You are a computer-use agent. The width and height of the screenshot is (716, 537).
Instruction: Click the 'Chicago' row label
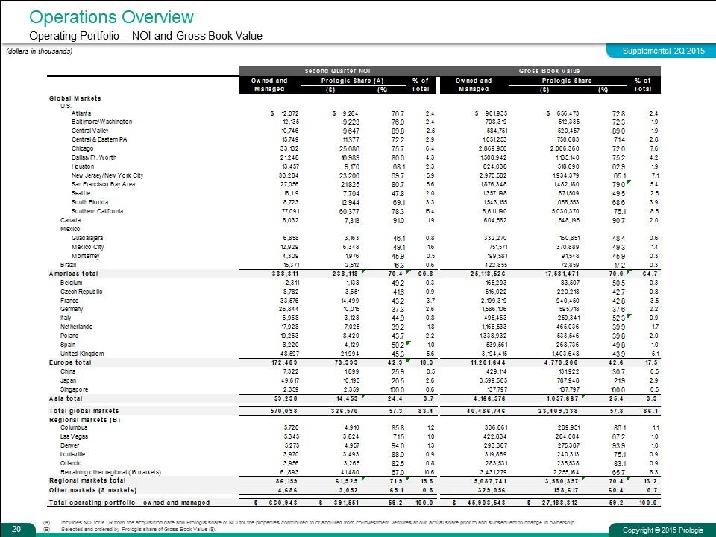[82, 148]
